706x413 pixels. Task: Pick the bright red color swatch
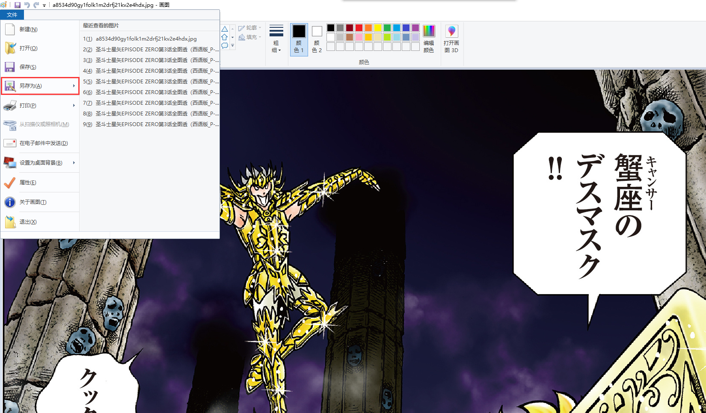[359, 28]
